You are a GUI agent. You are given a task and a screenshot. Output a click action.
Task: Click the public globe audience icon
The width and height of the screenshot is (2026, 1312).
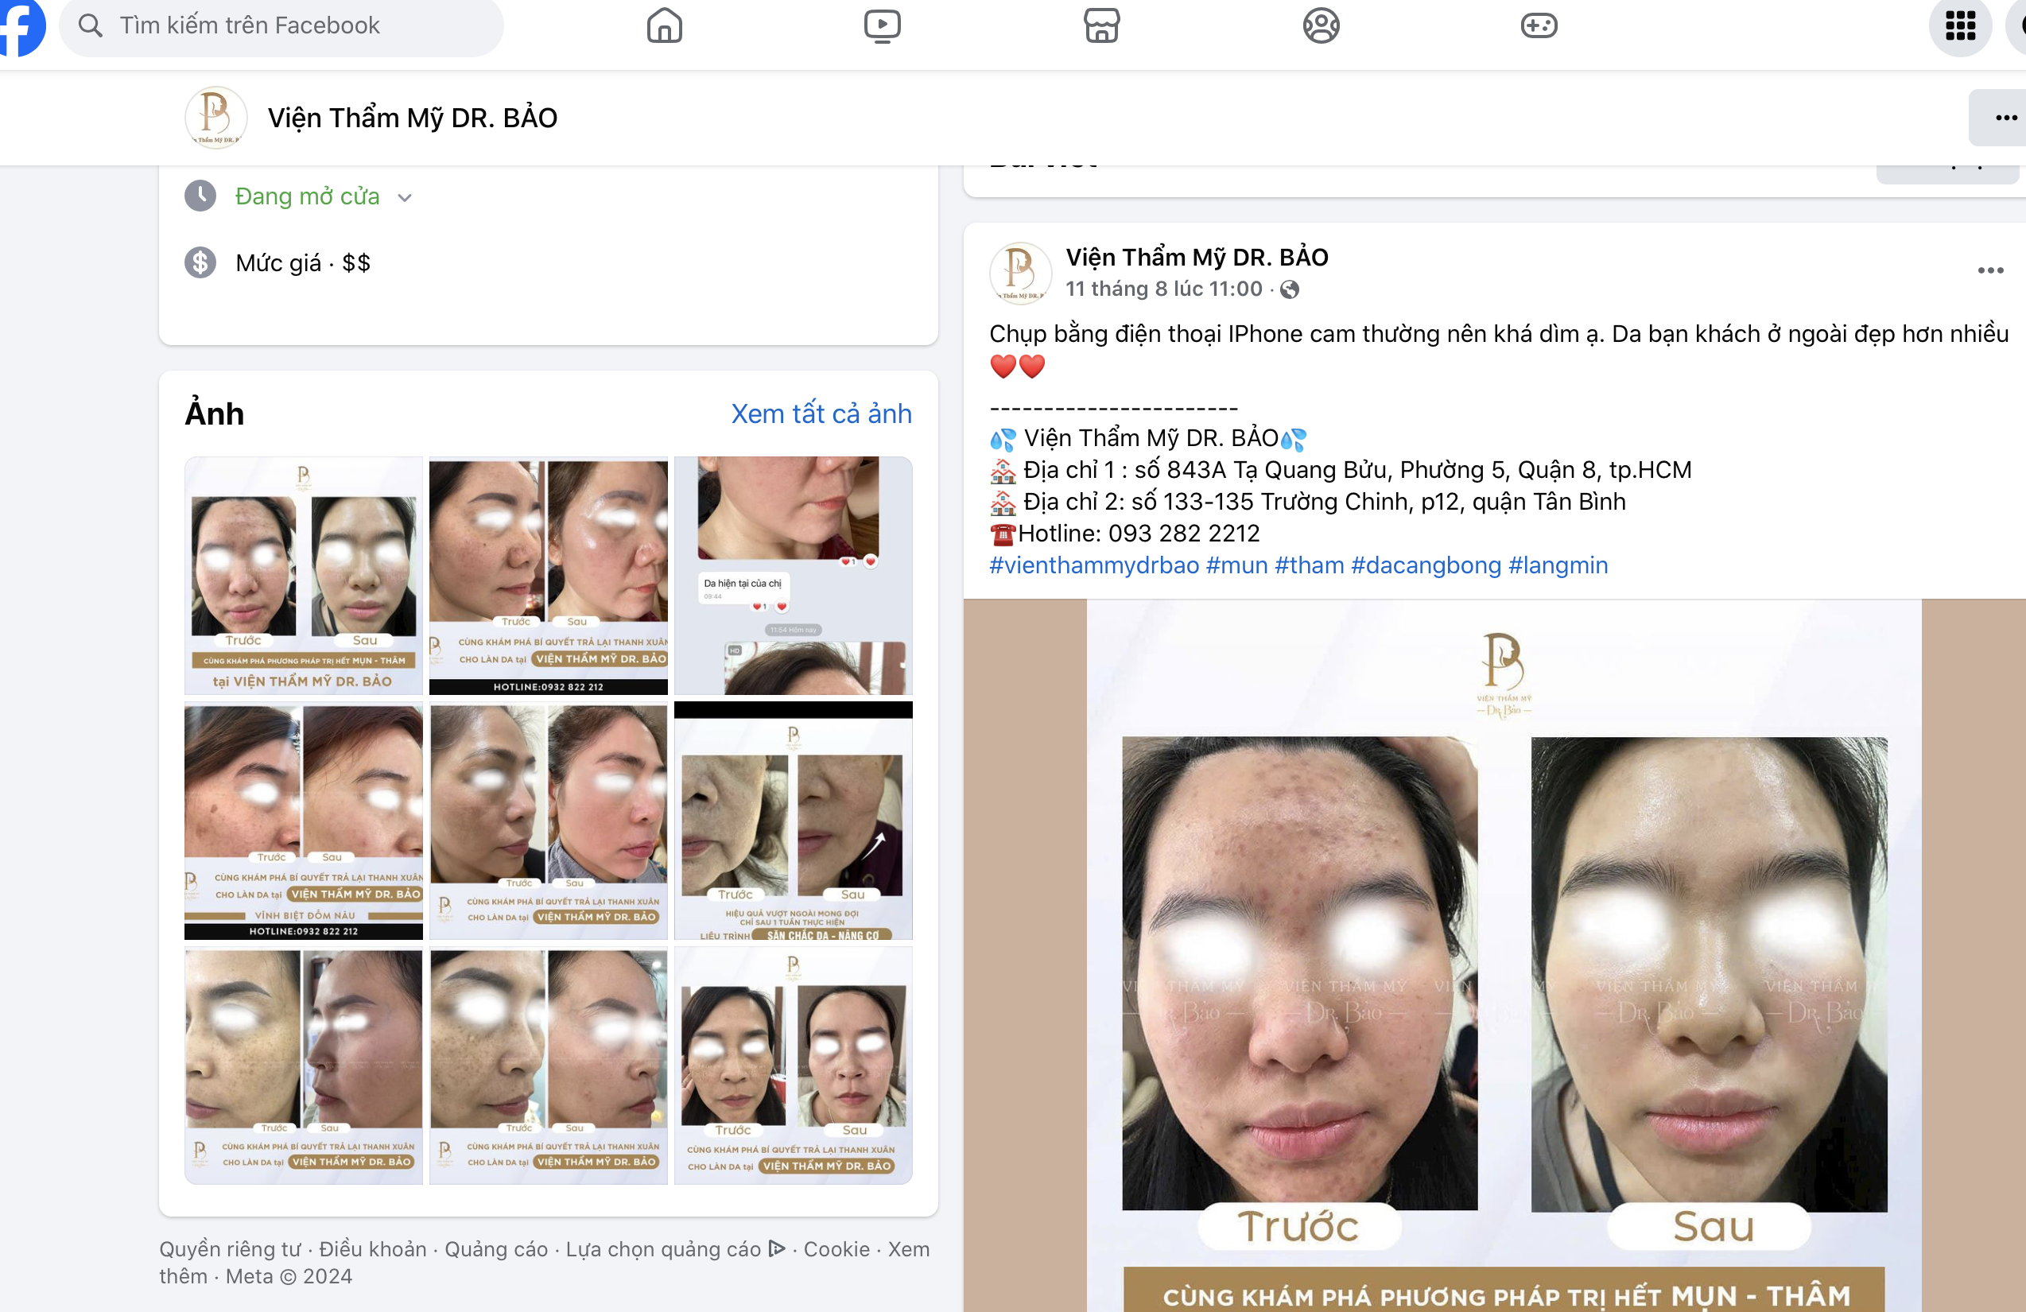click(x=1290, y=289)
